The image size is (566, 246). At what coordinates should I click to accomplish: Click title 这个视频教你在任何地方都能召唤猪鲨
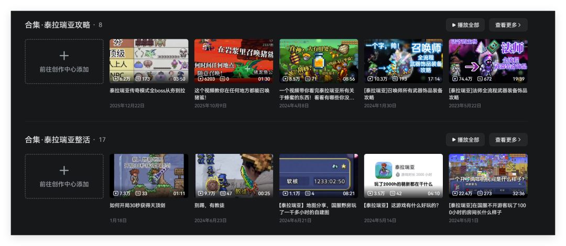232,94
